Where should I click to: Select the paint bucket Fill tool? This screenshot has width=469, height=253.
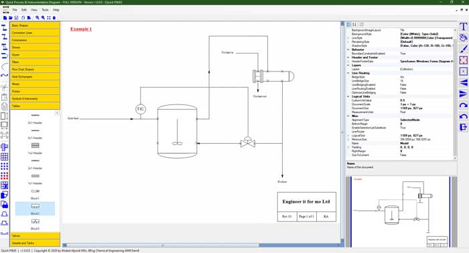[463, 37]
